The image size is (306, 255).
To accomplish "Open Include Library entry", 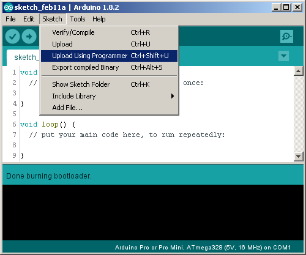I will click(x=109, y=96).
